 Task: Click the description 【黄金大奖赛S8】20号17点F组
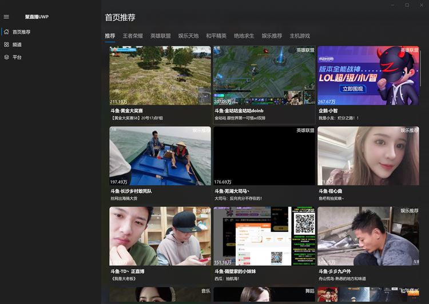(137, 118)
